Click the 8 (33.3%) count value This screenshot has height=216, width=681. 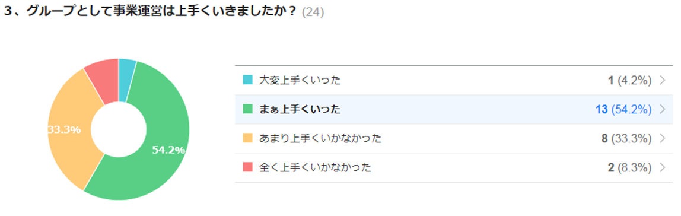[627, 139]
